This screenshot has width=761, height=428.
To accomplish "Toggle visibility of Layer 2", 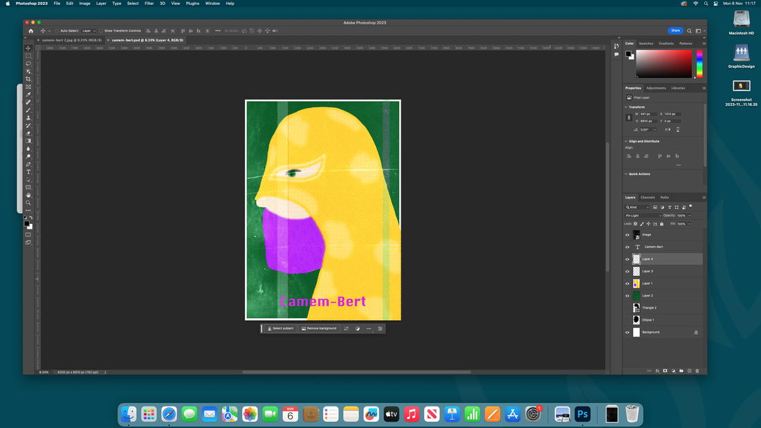I will point(627,295).
